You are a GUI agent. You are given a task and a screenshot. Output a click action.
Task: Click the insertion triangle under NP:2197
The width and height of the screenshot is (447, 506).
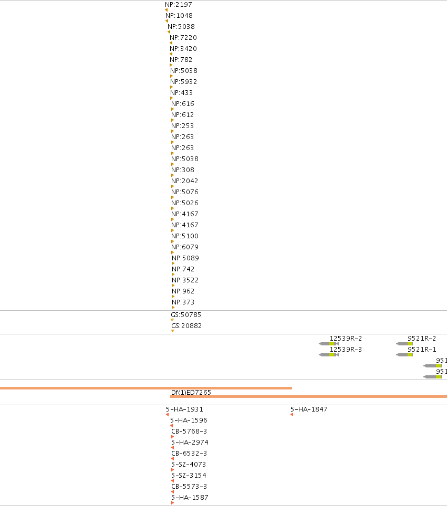[x=166, y=10]
